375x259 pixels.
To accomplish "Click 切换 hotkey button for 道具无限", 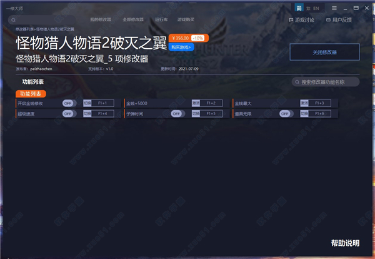I will tap(304, 113).
